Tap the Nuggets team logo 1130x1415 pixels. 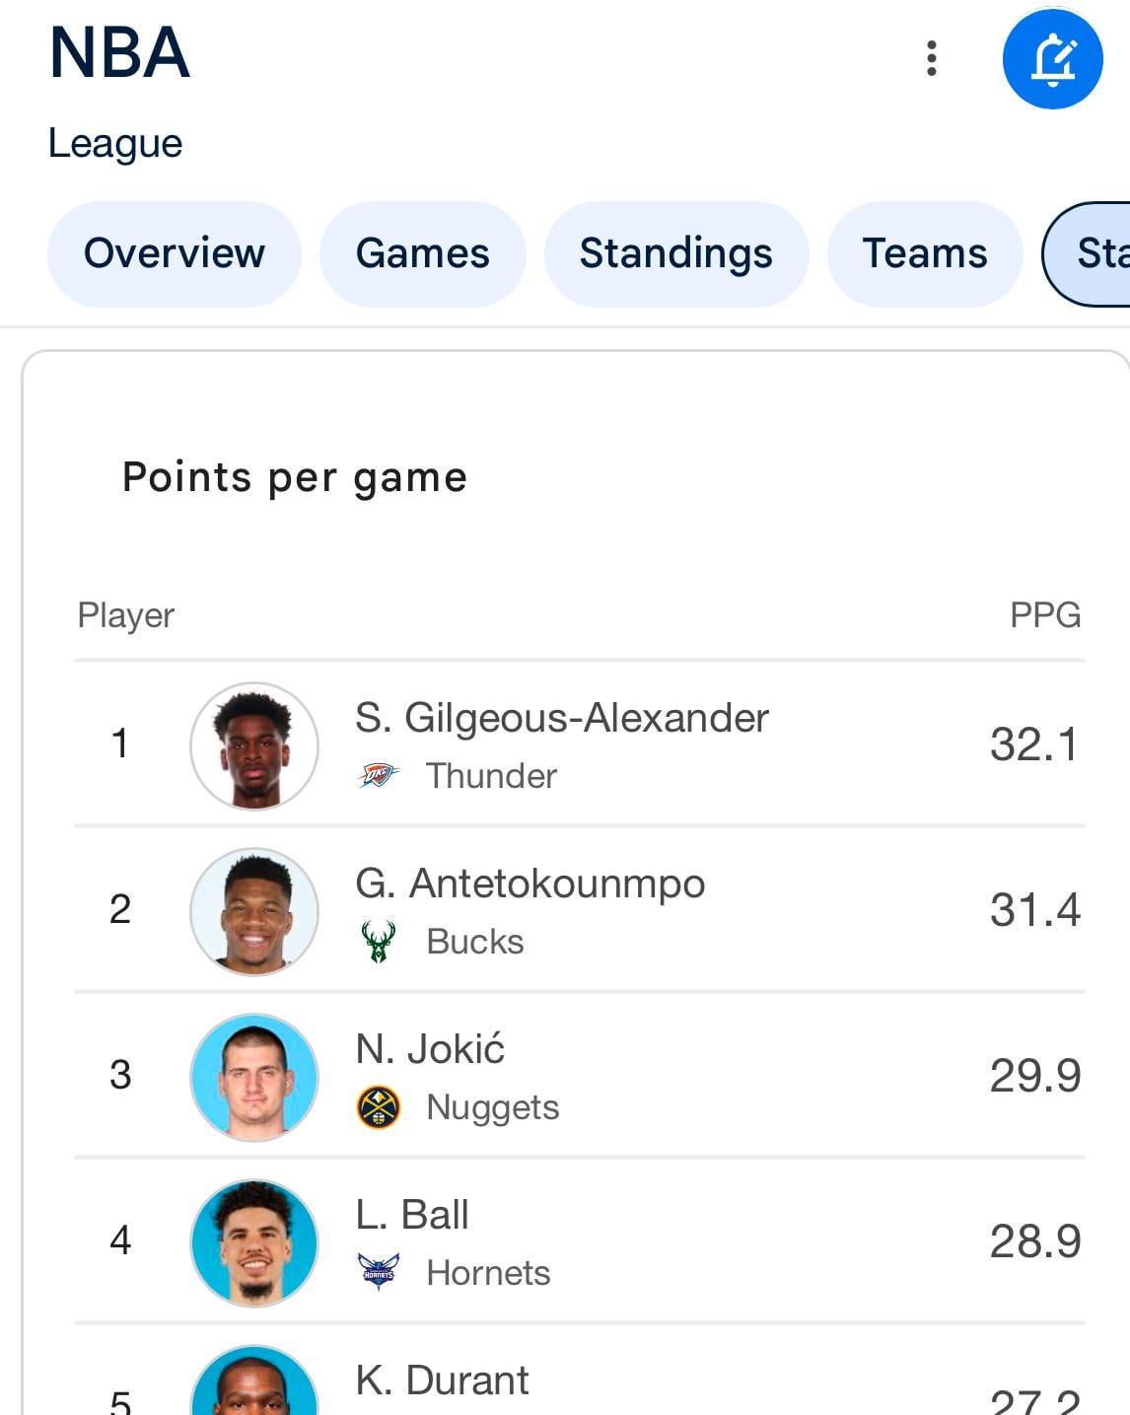click(x=378, y=1106)
